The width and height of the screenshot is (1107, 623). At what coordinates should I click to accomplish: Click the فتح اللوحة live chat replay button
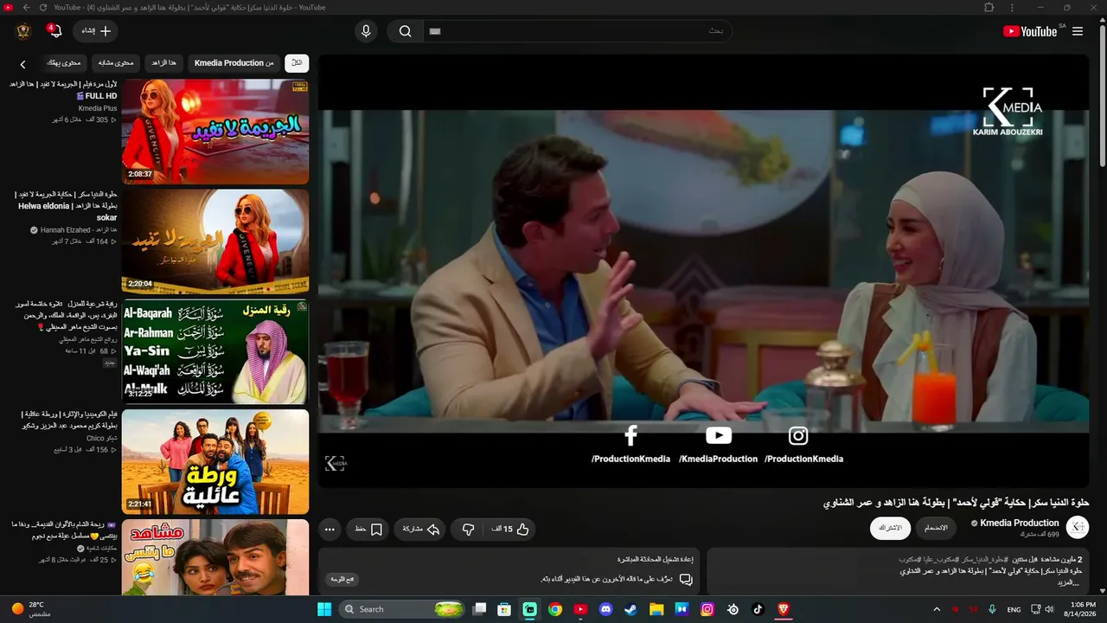coord(343,579)
